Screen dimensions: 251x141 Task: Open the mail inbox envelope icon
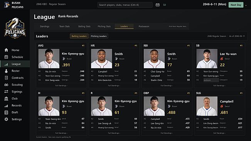(x=158, y=5)
